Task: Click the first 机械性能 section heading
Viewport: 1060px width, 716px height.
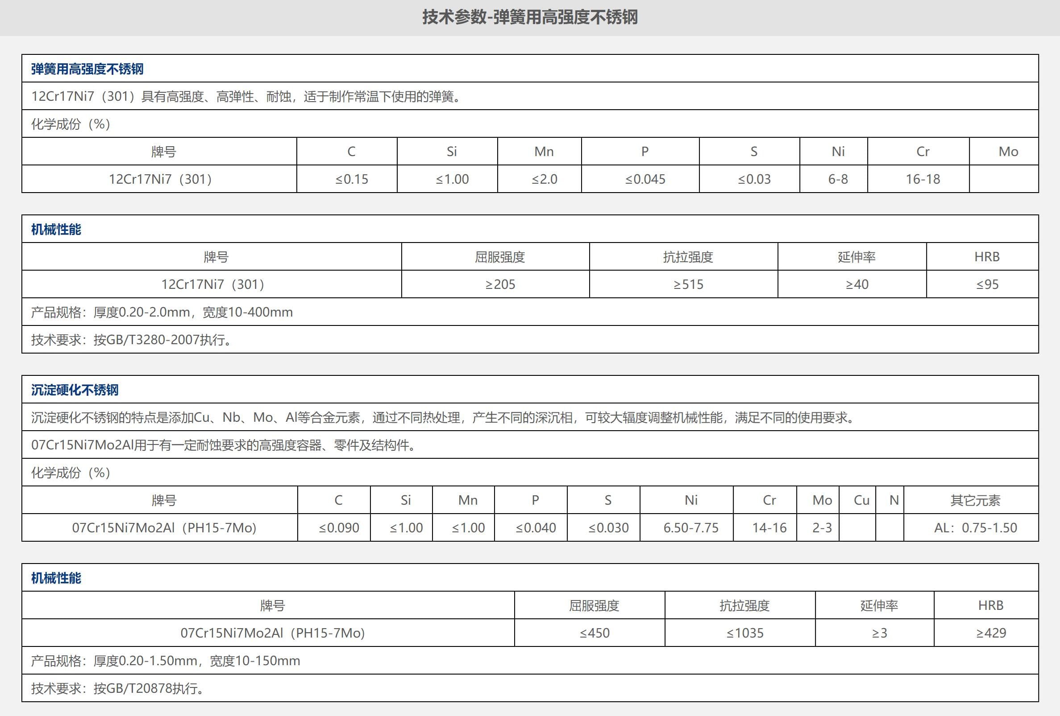Action: coord(56,229)
